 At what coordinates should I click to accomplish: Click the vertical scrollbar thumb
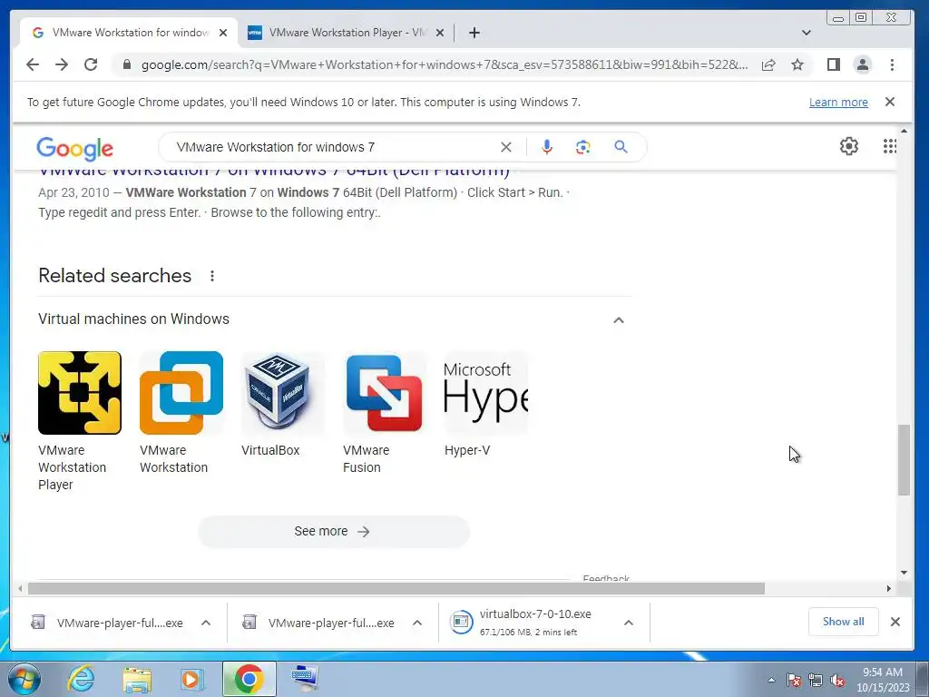tap(903, 460)
